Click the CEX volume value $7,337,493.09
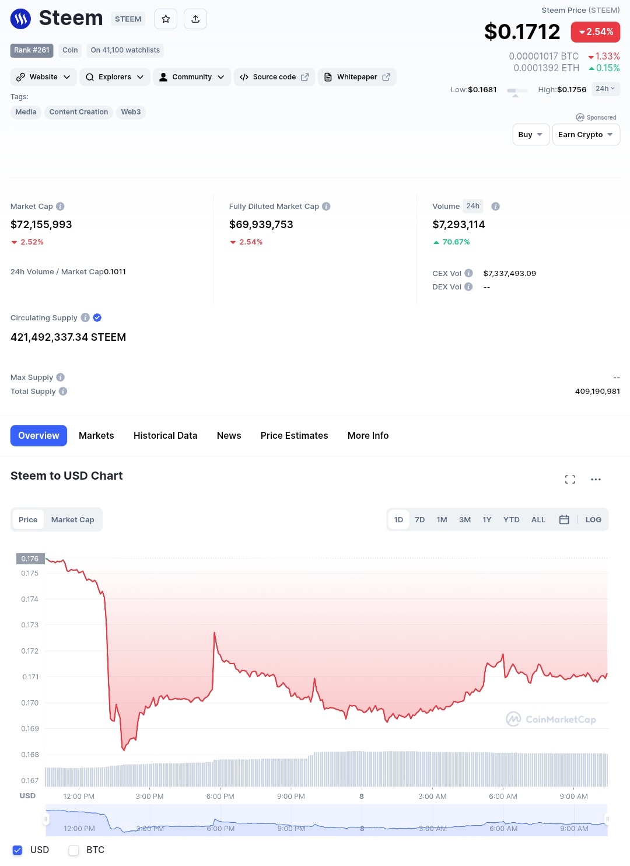This screenshot has height=866, width=630. [x=510, y=273]
